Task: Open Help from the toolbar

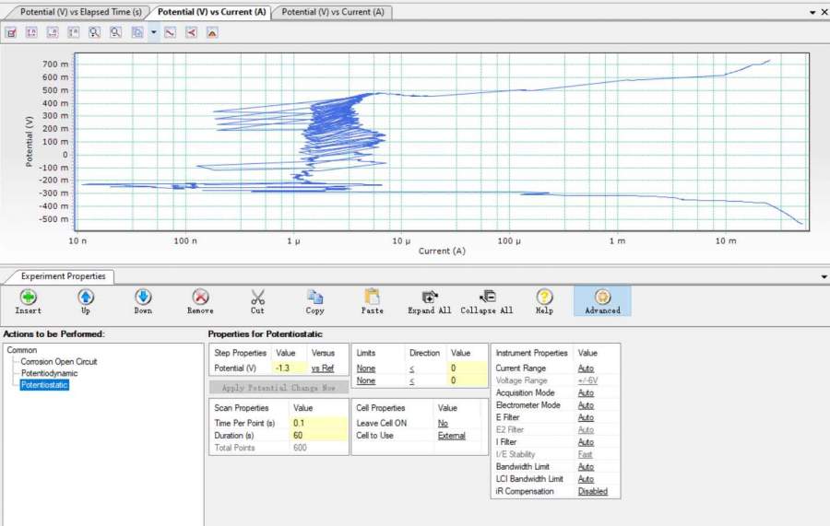Action: (x=544, y=298)
